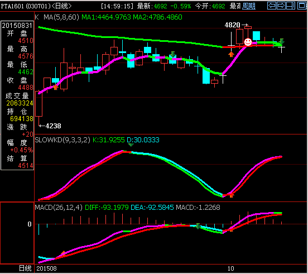Image resolution: width=308 pixels, height=274 pixels.
Task: Click the 日线 label in bottom bar
Action: (x=25, y=268)
